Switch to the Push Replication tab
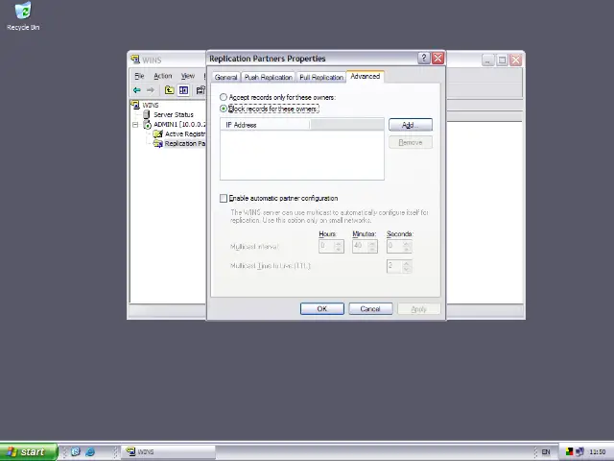The height and width of the screenshot is (461, 614). pyautogui.click(x=268, y=77)
